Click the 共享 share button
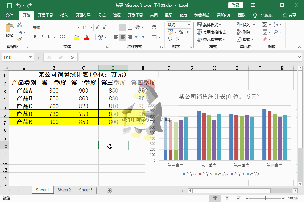The image size is (304, 202). pos(290,15)
